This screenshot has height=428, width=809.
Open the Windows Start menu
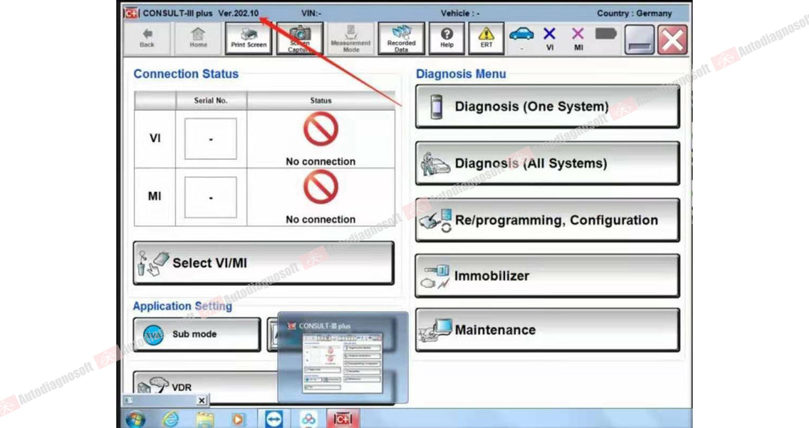[135, 419]
